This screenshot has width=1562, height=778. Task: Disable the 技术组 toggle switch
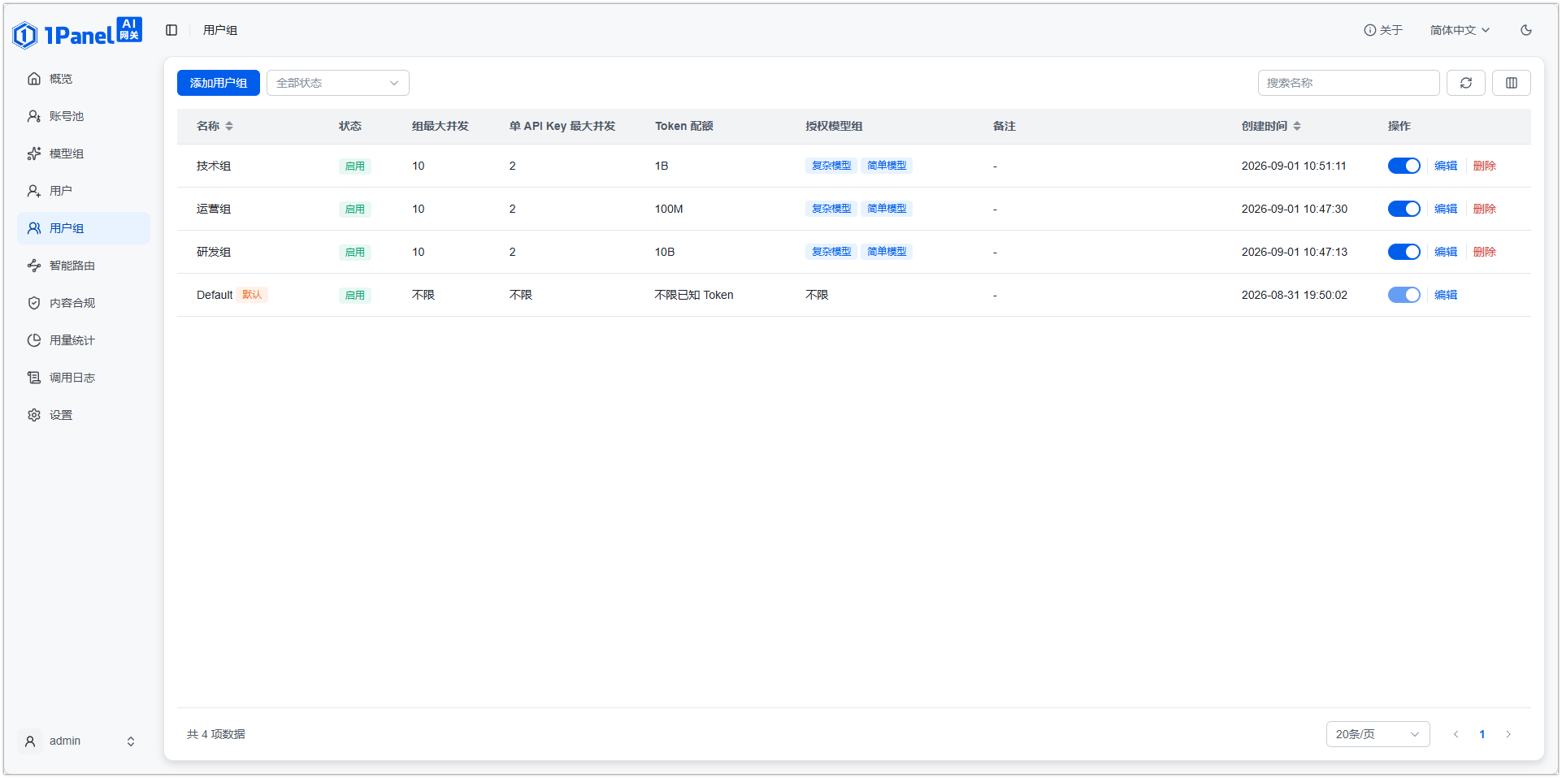coord(1404,166)
